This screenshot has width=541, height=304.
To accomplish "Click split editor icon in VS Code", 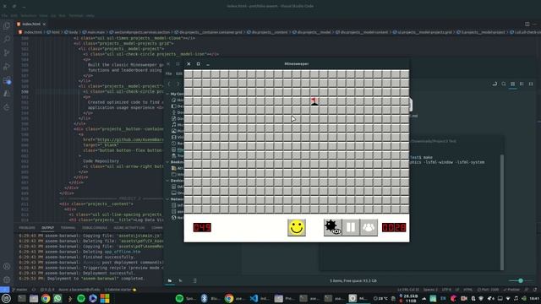I will [527, 24].
